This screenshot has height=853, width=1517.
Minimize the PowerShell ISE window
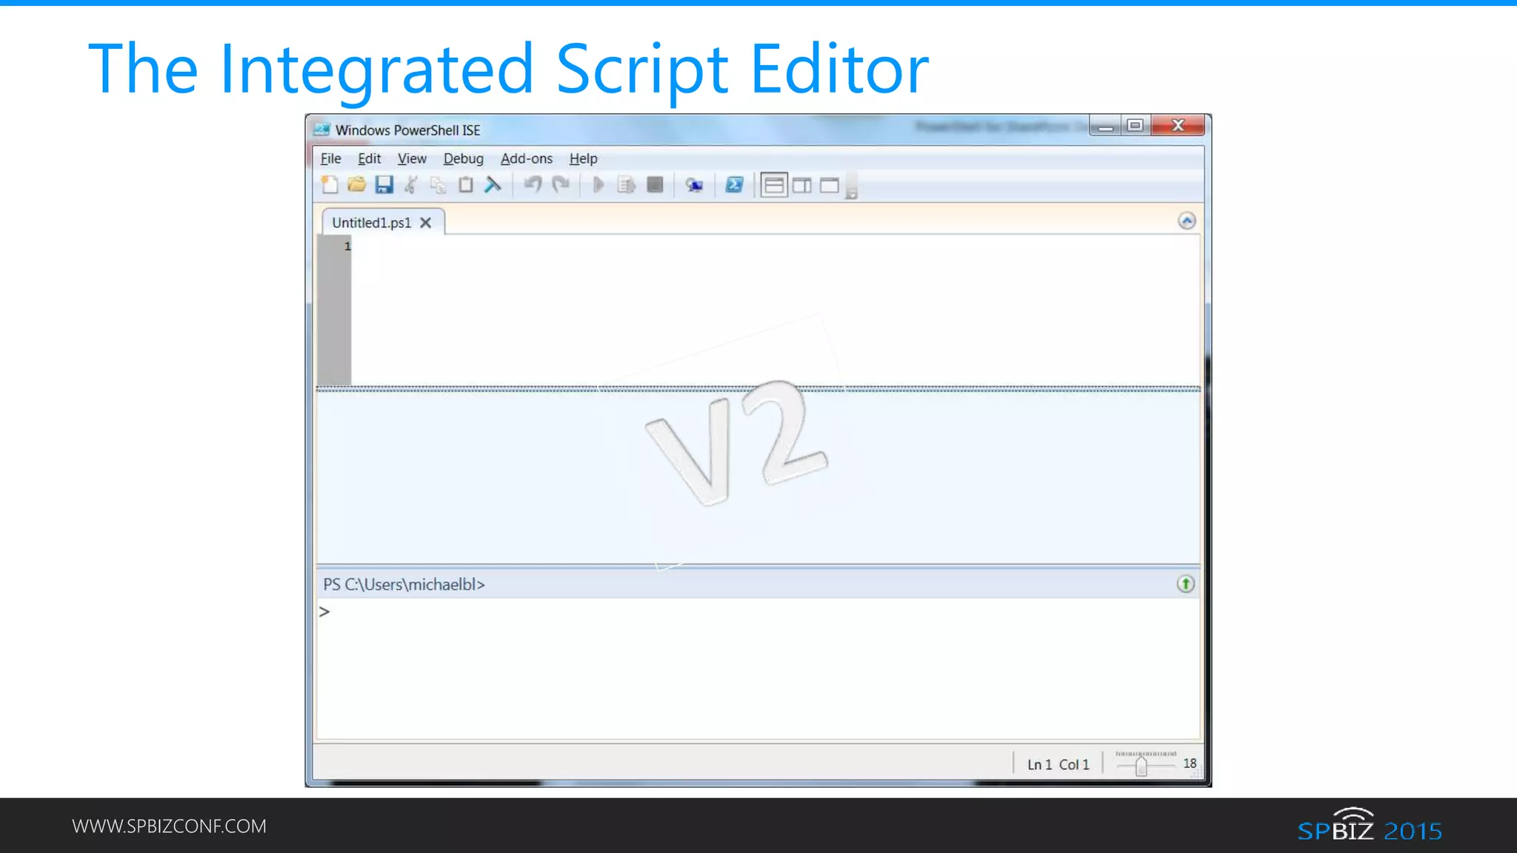point(1105,126)
